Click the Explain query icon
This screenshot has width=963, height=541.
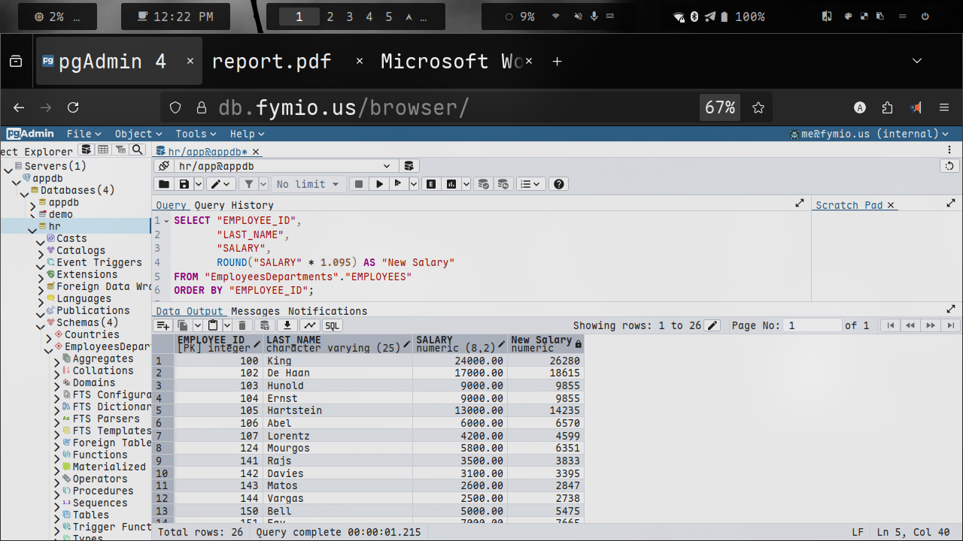(432, 184)
